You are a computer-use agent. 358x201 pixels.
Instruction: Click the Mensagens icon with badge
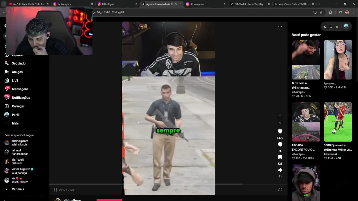7,89
